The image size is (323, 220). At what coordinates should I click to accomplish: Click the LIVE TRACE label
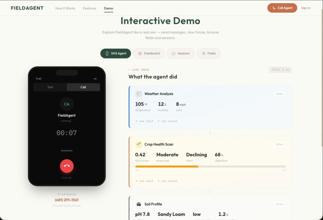[139, 70]
